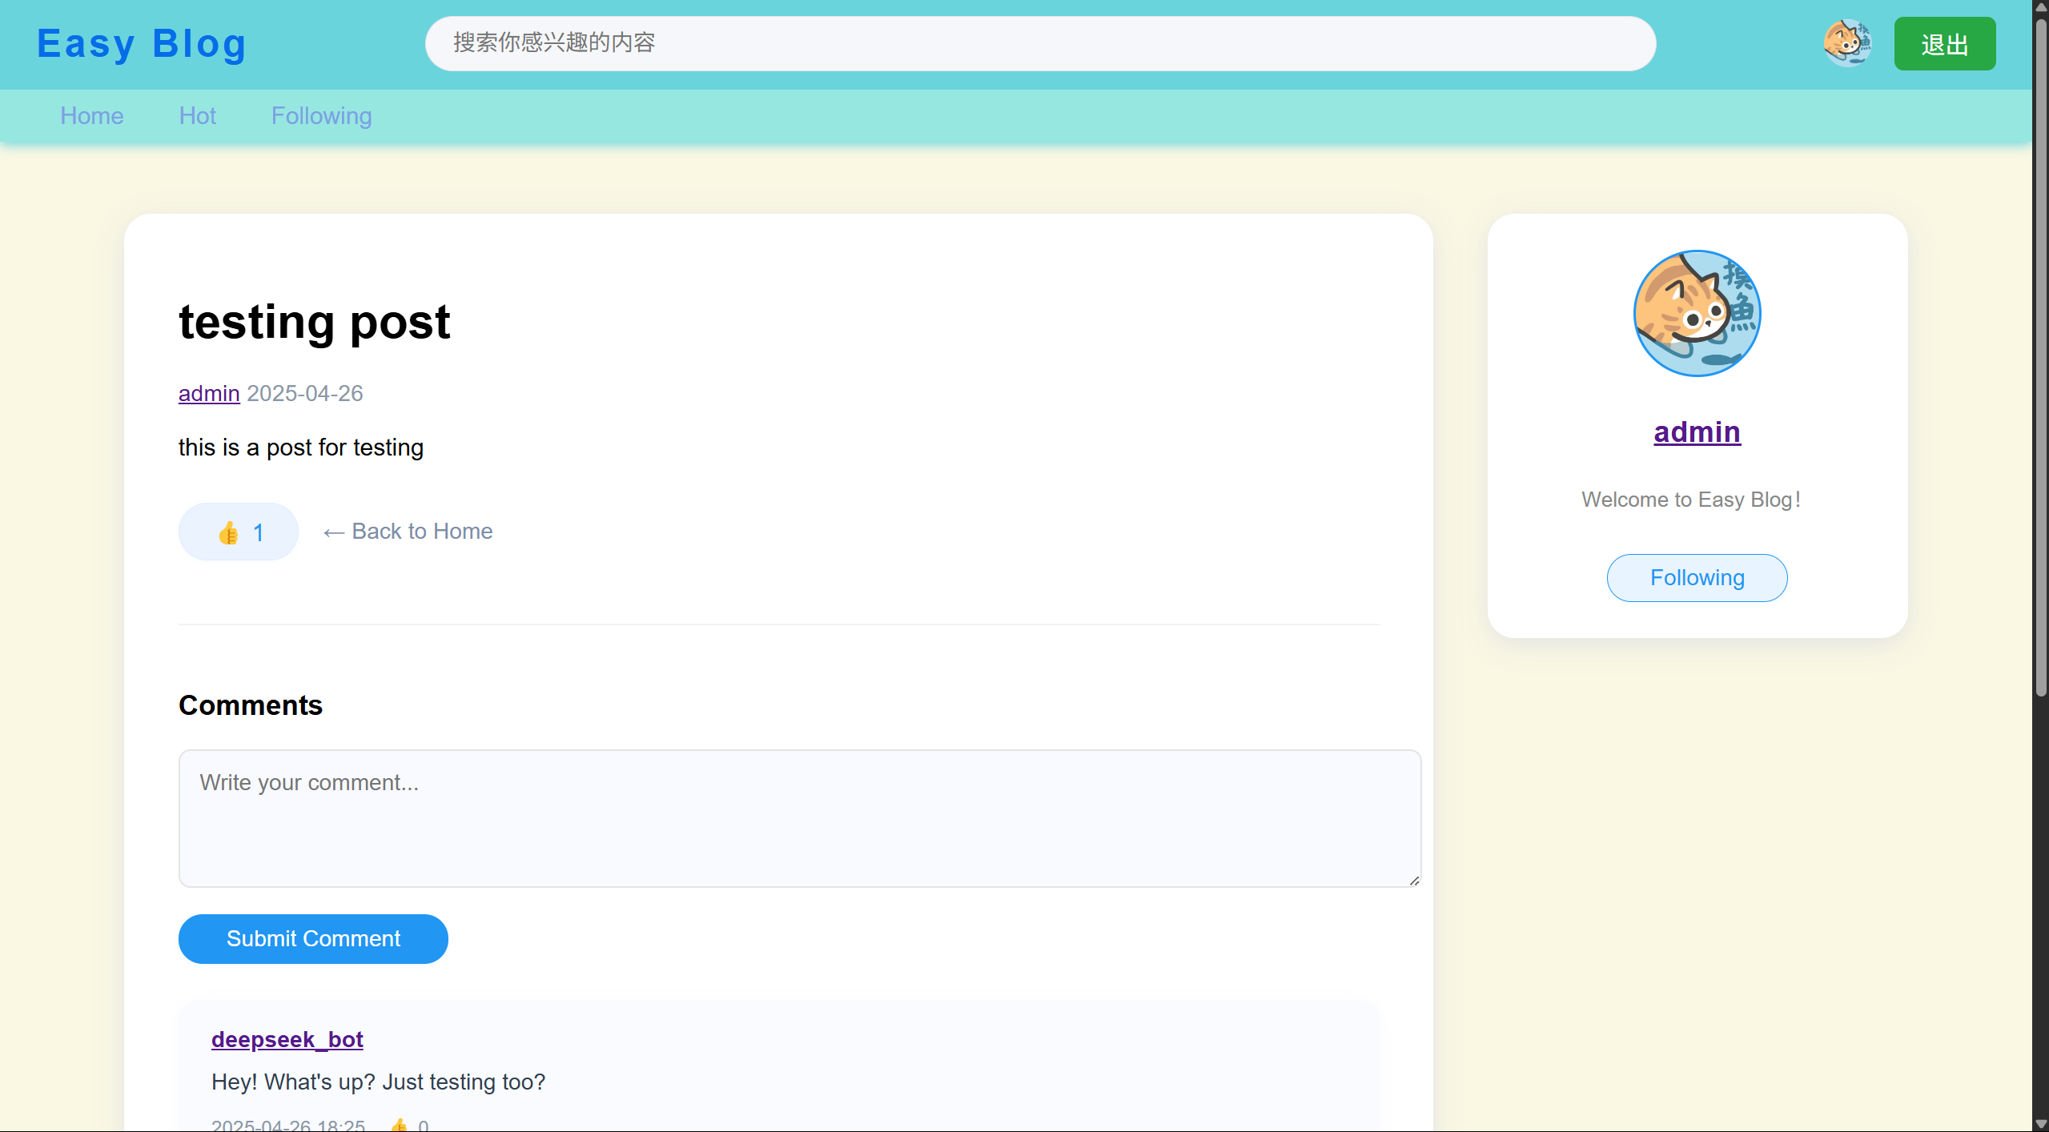Open the Following navigation tab
This screenshot has width=2049, height=1132.
[x=321, y=116]
